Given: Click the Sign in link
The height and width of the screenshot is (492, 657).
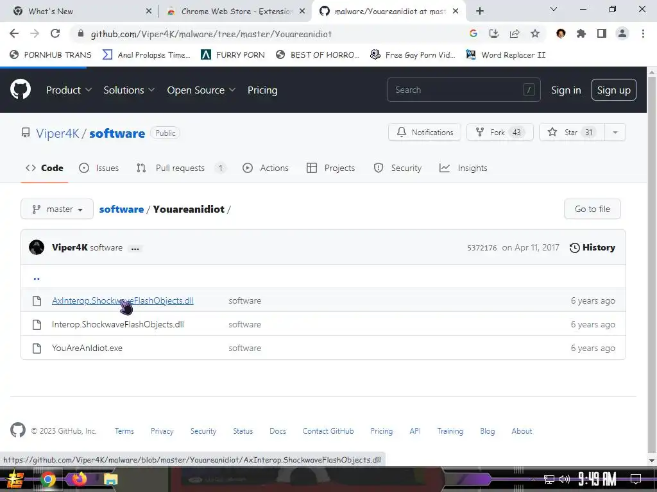Looking at the screenshot, I should click(x=566, y=90).
